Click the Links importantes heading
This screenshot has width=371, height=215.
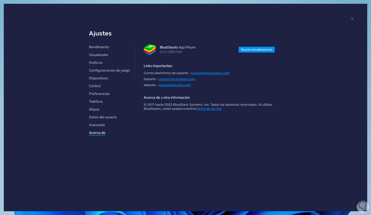click(158, 66)
